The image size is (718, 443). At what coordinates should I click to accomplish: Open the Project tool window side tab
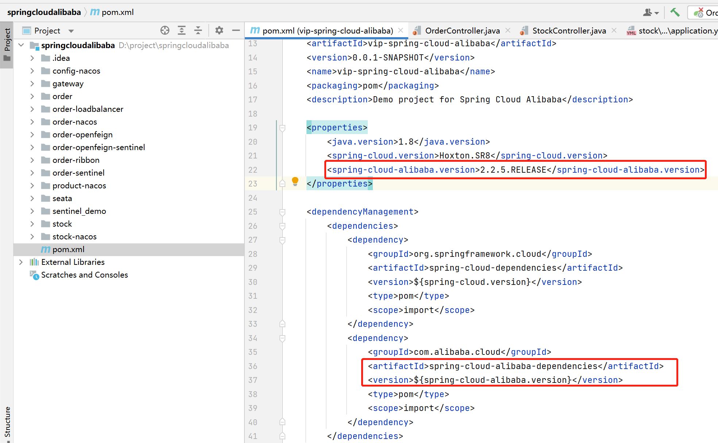(x=7, y=44)
